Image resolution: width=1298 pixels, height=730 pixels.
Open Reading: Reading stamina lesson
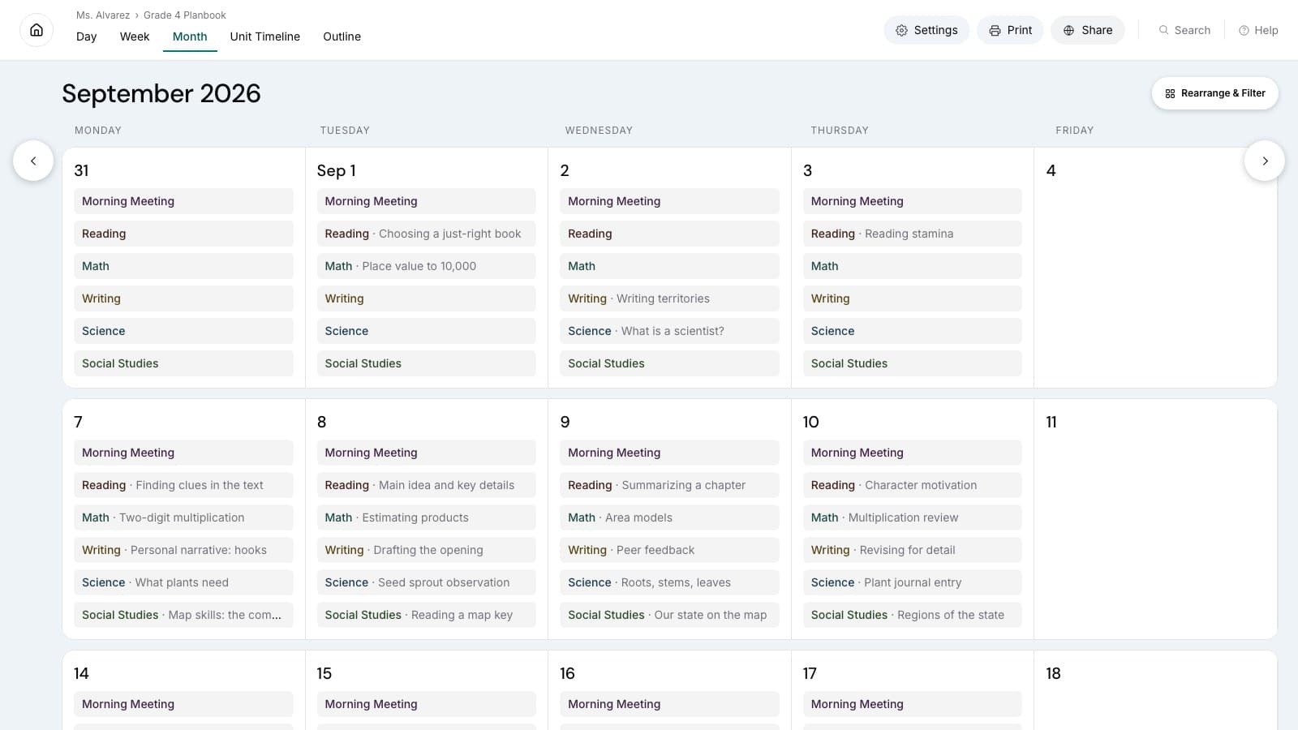click(x=913, y=234)
